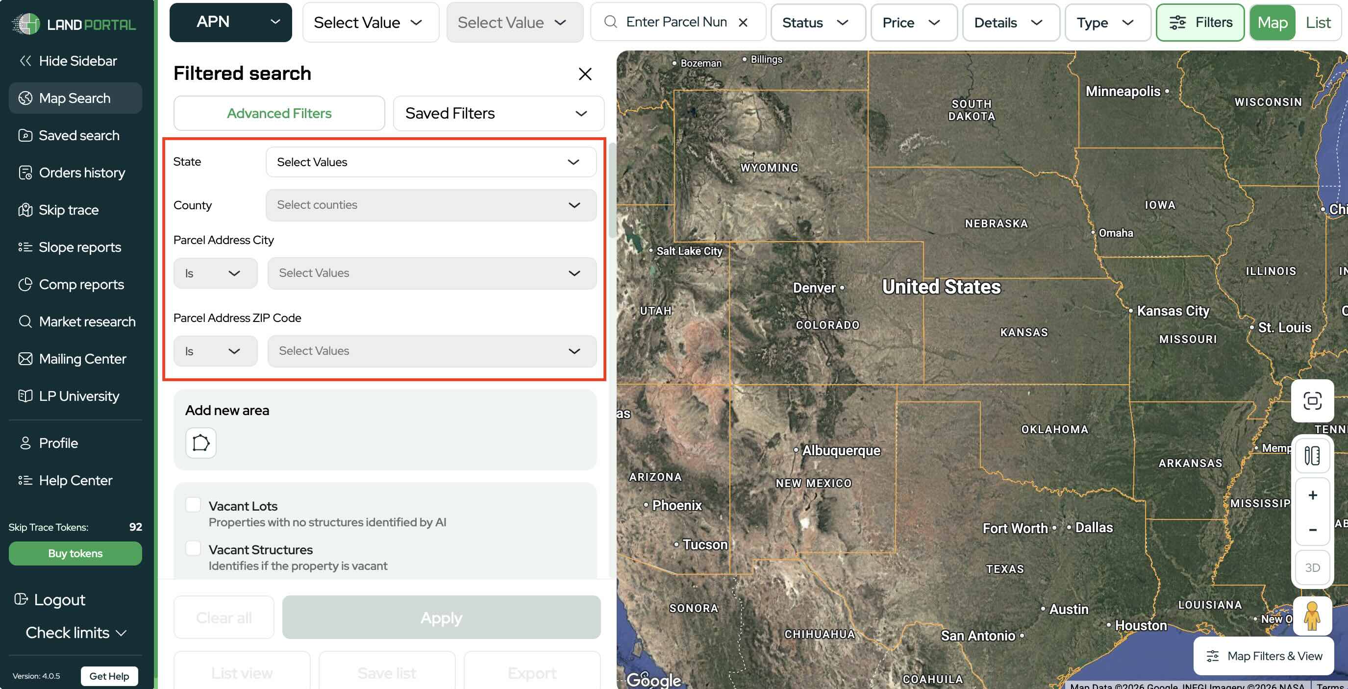The height and width of the screenshot is (689, 1348).
Task: Select the Advanced Filters tab
Action: pyautogui.click(x=279, y=113)
